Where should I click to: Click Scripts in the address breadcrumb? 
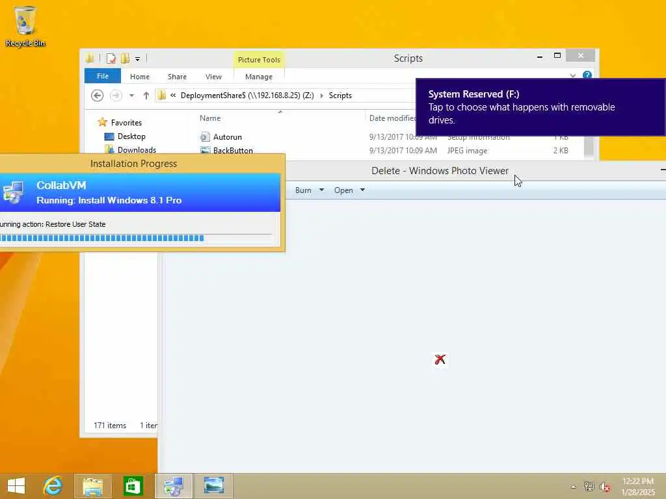[x=340, y=96]
